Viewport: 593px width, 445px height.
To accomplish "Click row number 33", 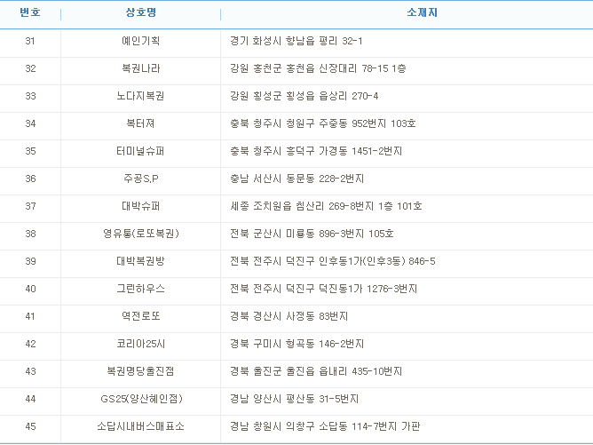I will (30, 96).
